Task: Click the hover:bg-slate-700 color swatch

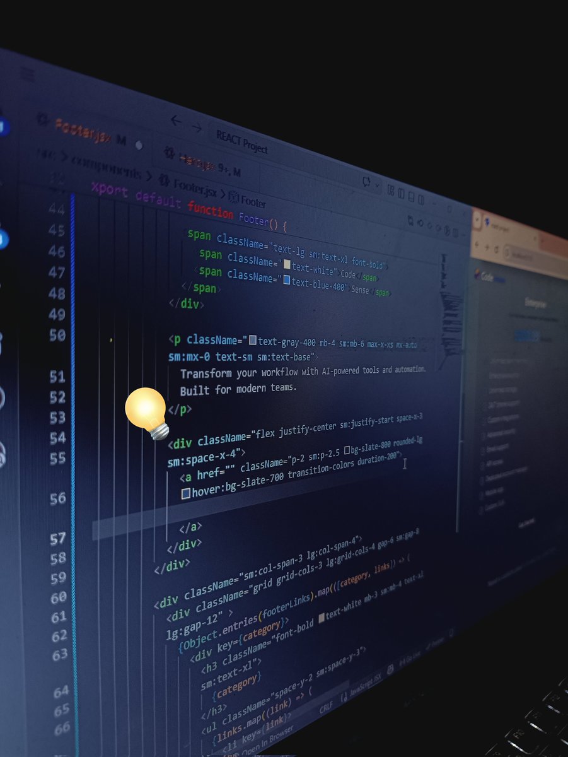Action: 186,493
